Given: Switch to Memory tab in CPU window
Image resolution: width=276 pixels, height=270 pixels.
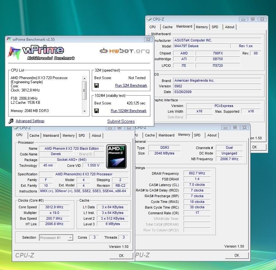Looking at the screenshot, I should tap(69, 135).
